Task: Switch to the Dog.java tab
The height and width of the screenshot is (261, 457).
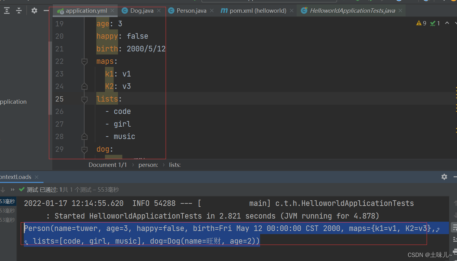Action: coord(141,11)
